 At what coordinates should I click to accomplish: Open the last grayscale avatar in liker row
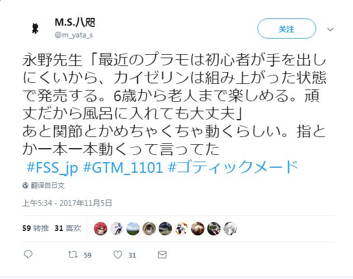(x=230, y=229)
